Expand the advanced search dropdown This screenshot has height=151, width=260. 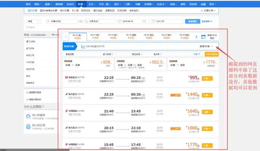click(x=207, y=21)
